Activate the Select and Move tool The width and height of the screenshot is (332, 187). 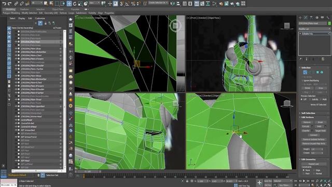(x=69, y=4)
